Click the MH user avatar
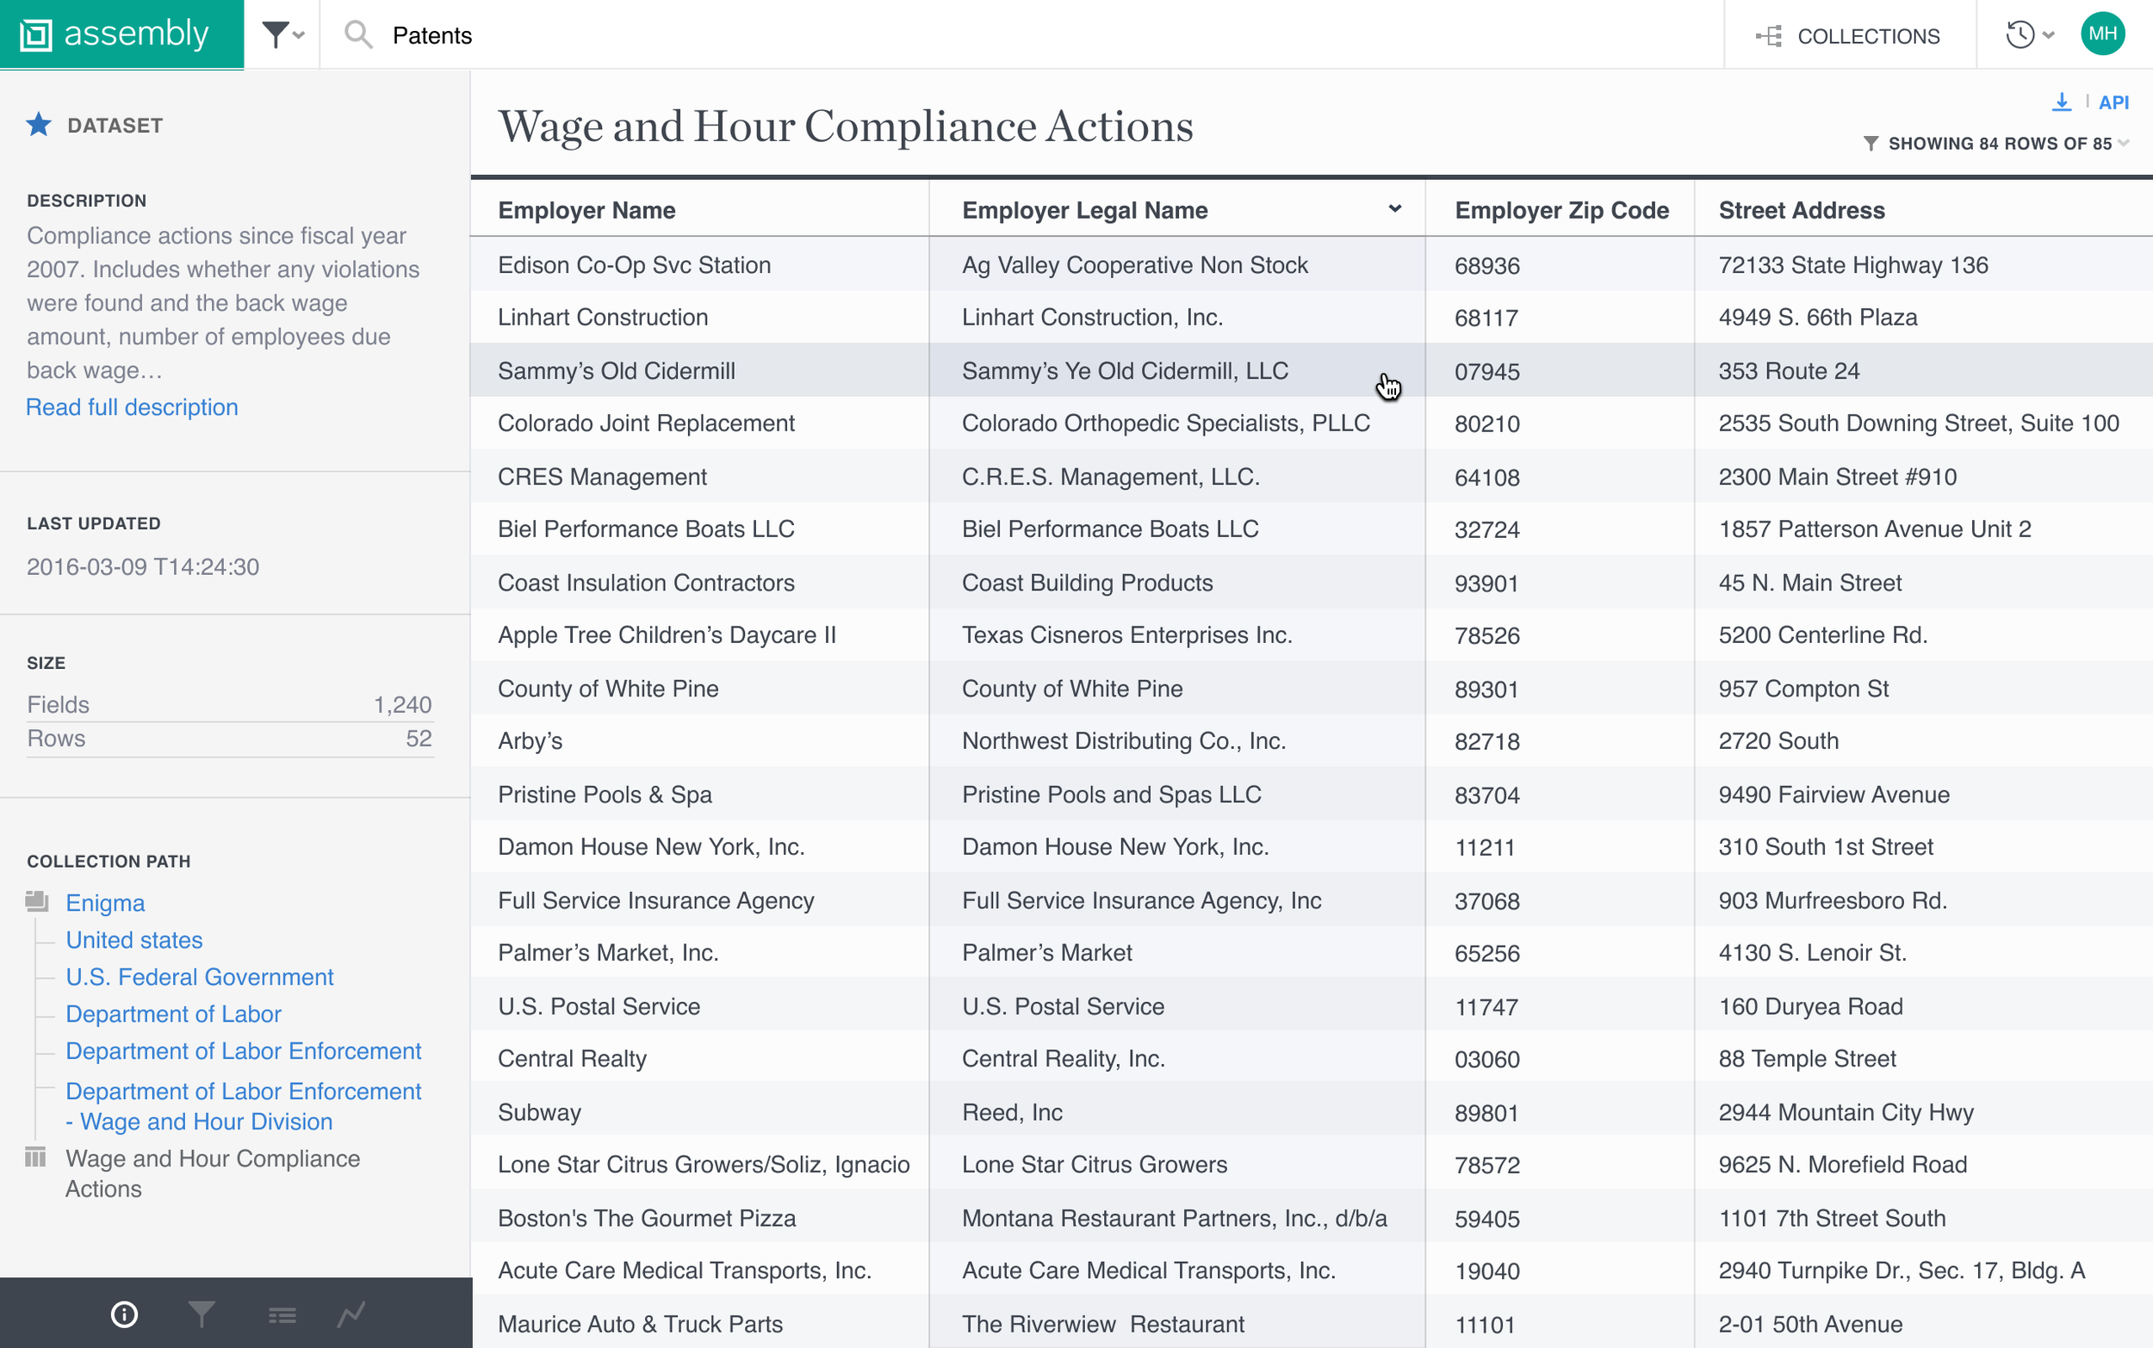The image size is (2153, 1348). coord(2102,34)
